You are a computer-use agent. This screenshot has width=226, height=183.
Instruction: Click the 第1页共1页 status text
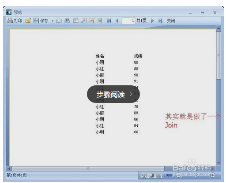click(x=17, y=175)
